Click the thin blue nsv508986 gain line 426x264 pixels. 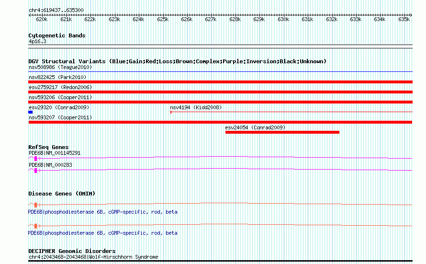[x=220, y=72]
